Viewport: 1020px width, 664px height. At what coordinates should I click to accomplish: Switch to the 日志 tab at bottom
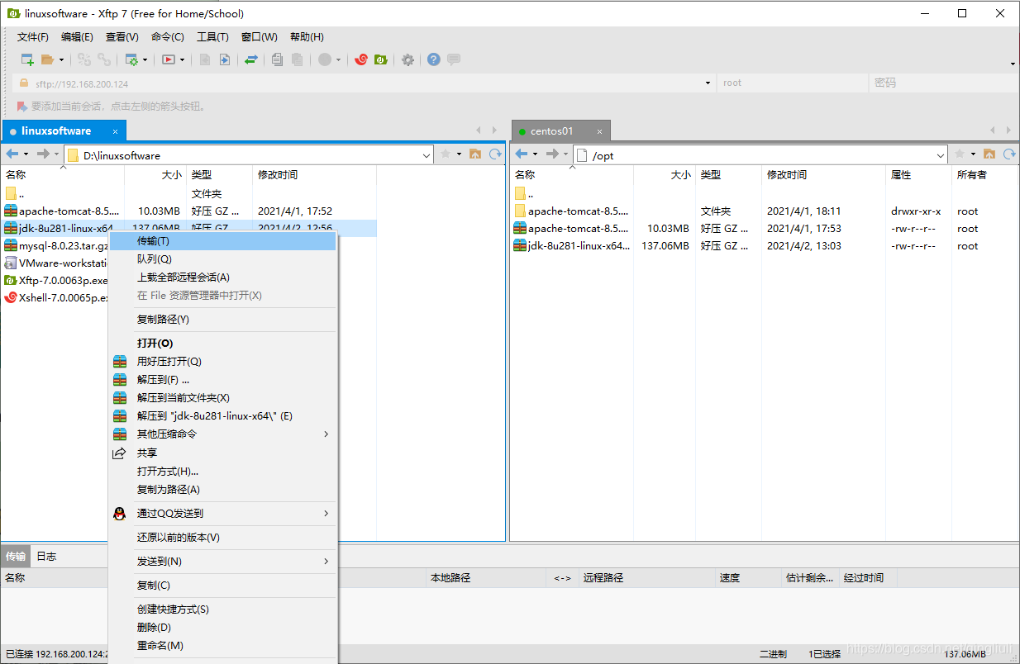pyautogui.click(x=45, y=556)
